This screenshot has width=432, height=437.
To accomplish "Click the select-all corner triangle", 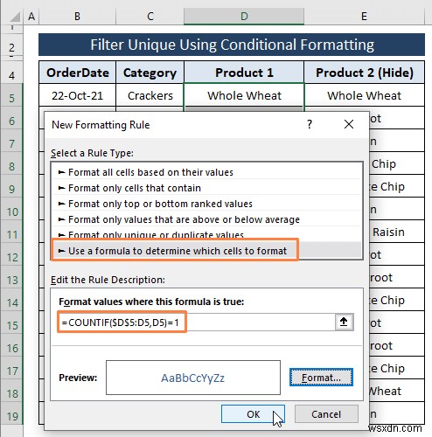I will [14, 17].
